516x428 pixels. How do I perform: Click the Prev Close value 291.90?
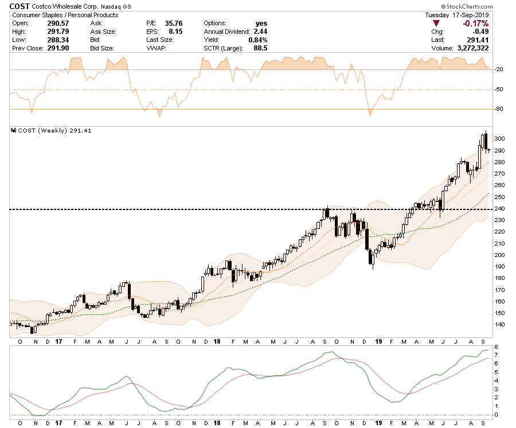pyautogui.click(x=58, y=48)
